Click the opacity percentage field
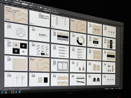Viewport: 131px width, 98px height. [34, 6]
